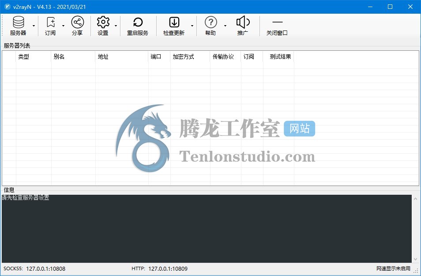Expand the 检查更新 dropdown arrow
The width and height of the screenshot is (421, 276).
[x=192, y=26]
